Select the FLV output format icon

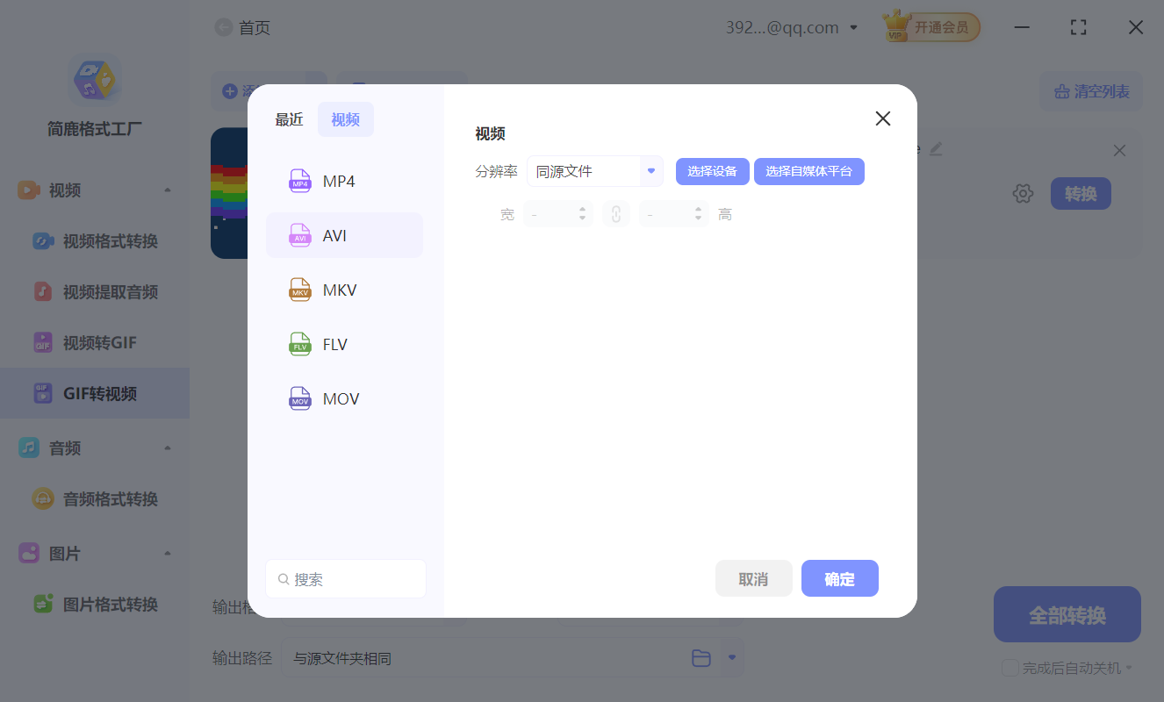[299, 344]
